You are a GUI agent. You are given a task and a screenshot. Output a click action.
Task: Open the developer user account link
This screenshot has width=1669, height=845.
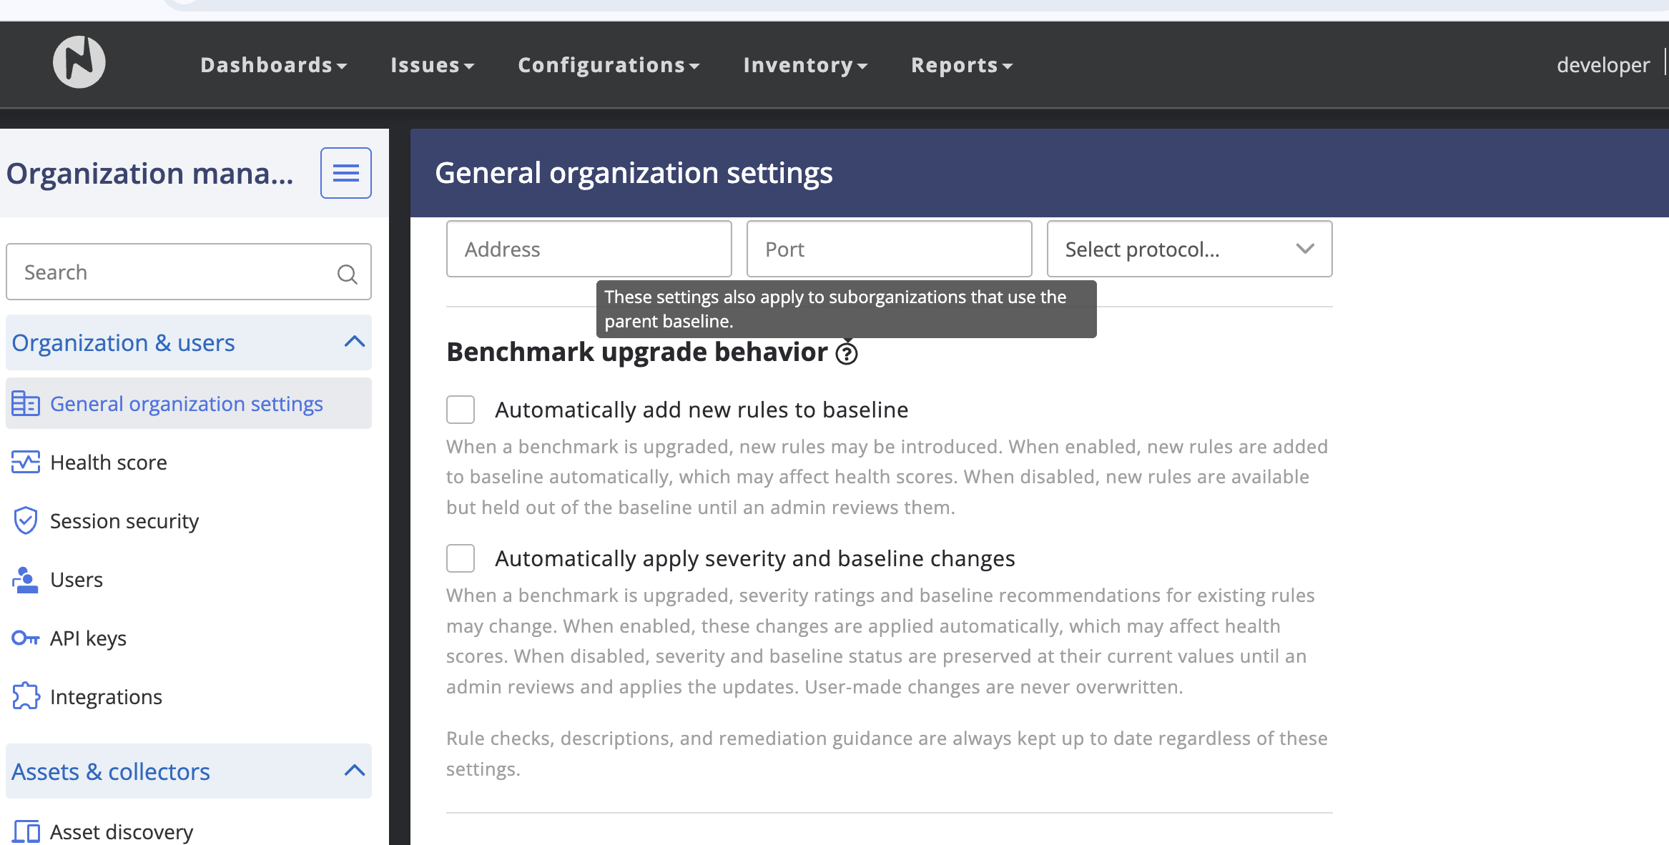click(1602, 65)
